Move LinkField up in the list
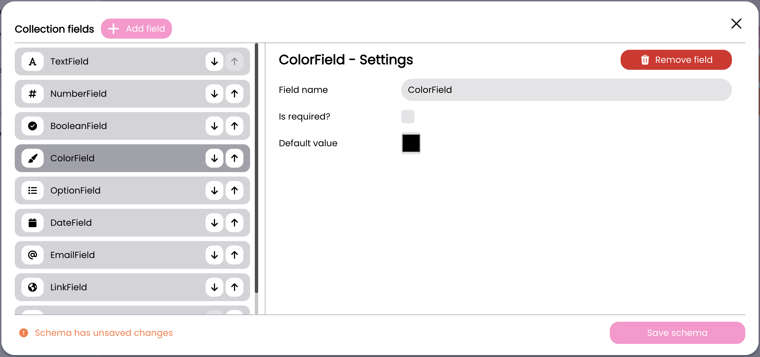760x357 pixels. (x=234, y=287)
